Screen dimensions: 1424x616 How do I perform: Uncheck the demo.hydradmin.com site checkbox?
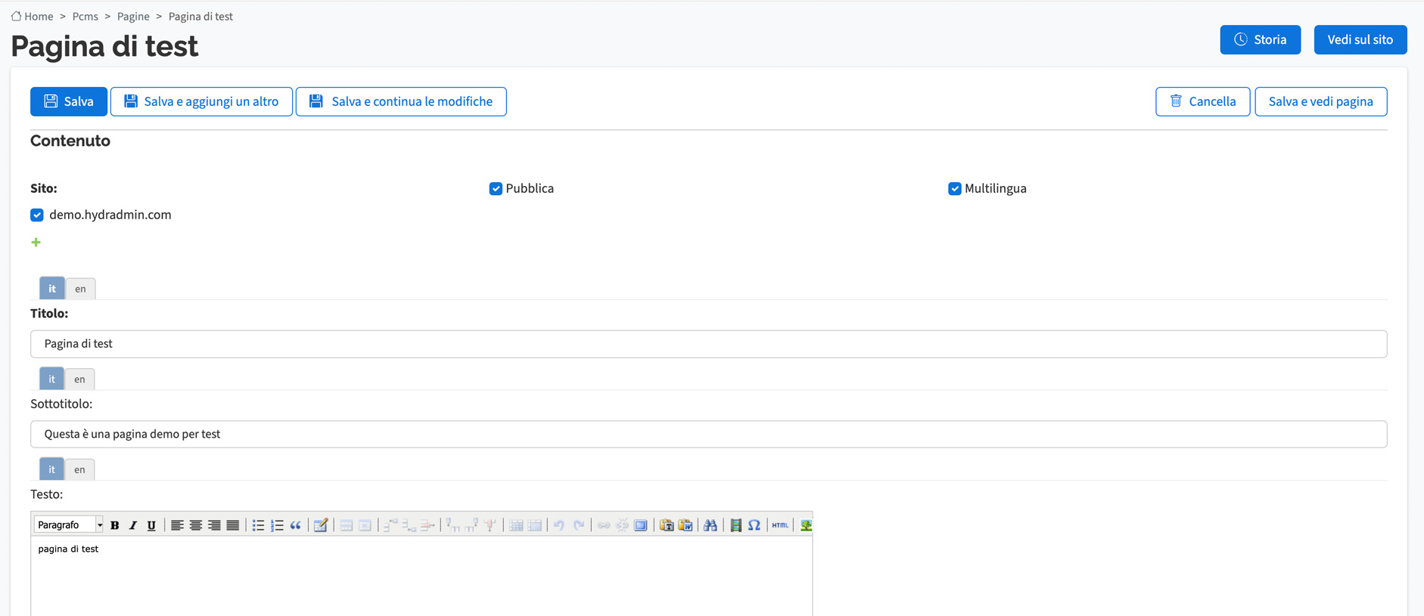pos(37,215)
